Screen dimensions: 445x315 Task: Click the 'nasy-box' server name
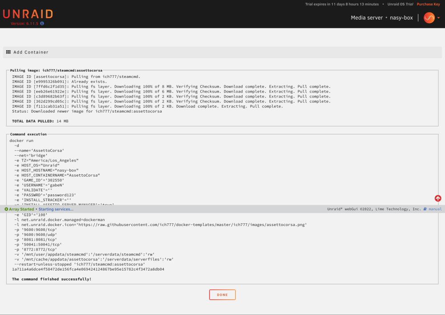point(401,18)
